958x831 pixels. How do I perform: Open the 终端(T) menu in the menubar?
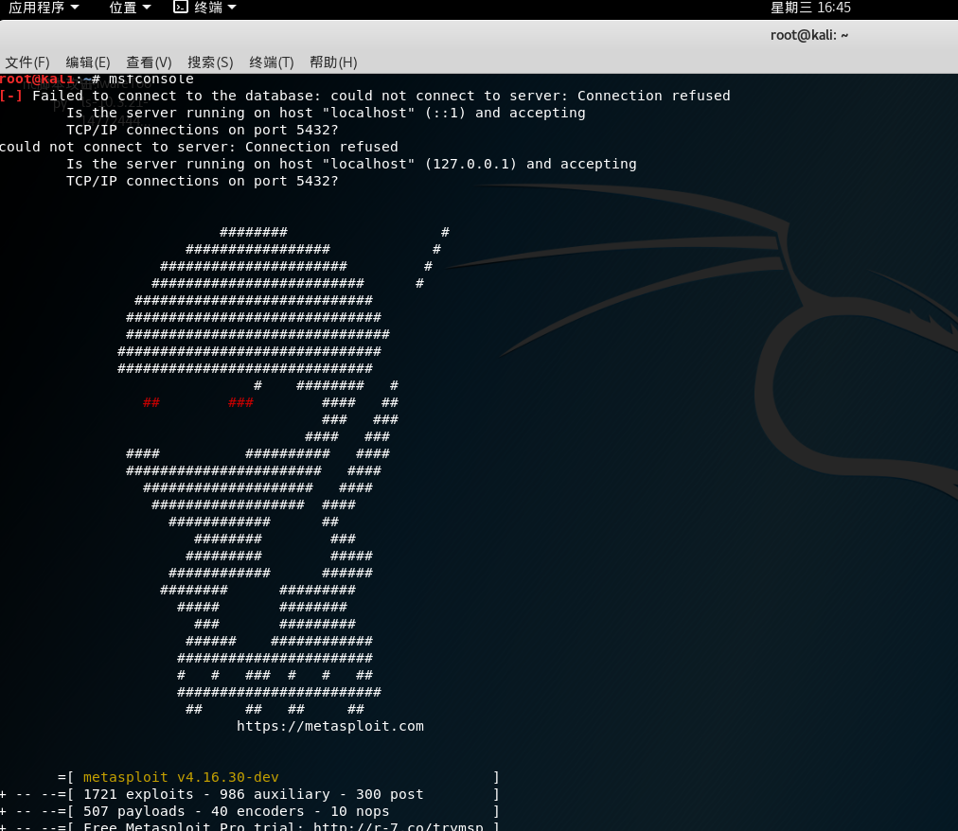[271, 62]
